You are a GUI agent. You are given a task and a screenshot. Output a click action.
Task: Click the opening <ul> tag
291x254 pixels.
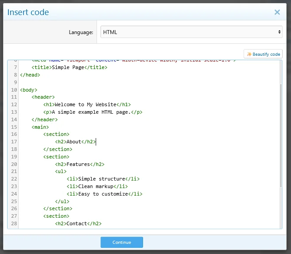point(61,172)
